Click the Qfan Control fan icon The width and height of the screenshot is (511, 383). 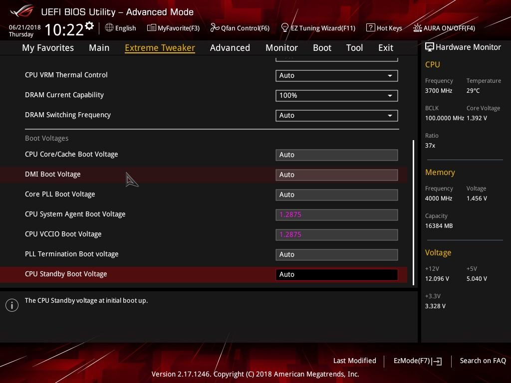pyautogui.click(x=215, y=28)
